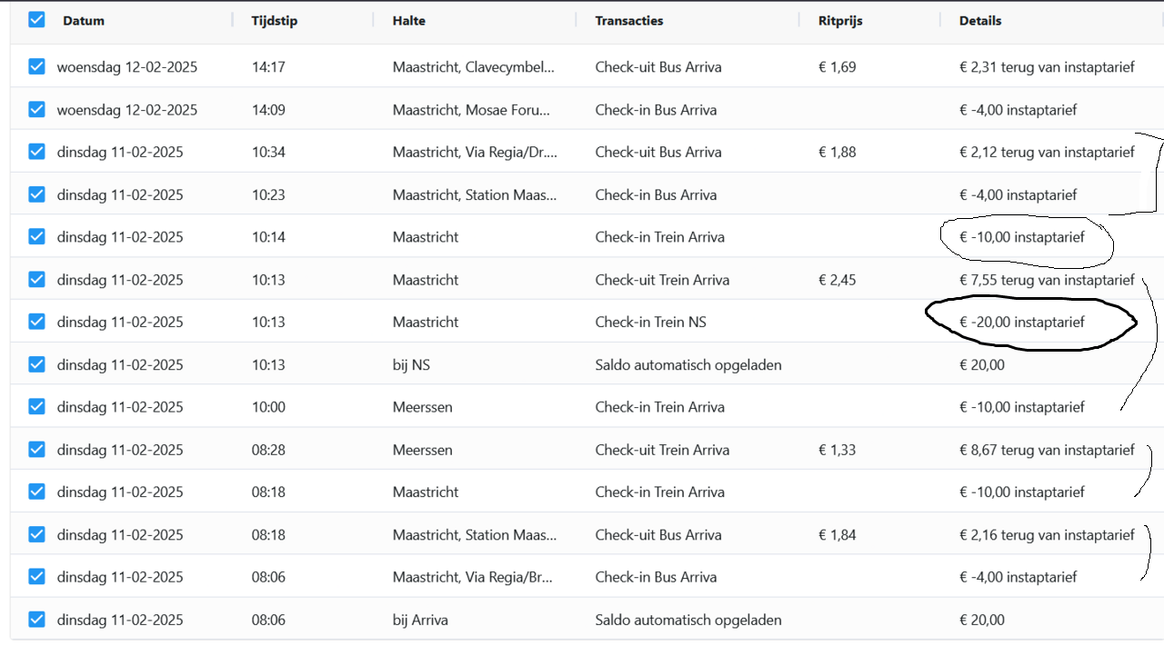Image resolution: width=1164 pixels, height=646 pixels.
Task: Deselect the 10:34 Check-uit Bus row checkbox
Action: 36,152
